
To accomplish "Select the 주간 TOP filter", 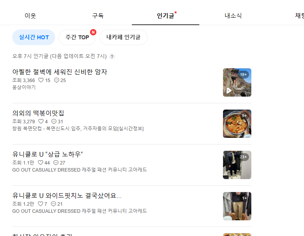I will [77, 37].
